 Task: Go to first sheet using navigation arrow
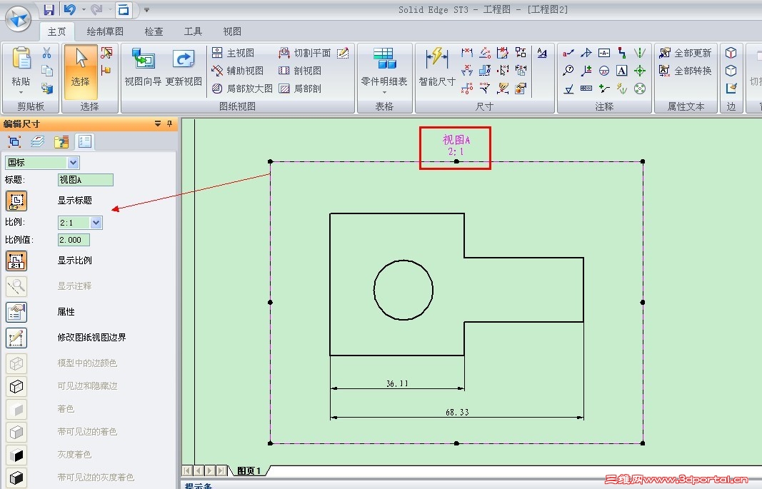pyautogui.click(x=187, y=470)
